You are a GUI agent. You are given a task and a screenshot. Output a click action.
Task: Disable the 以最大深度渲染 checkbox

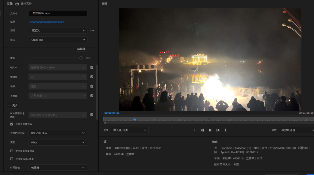(12, 124)
